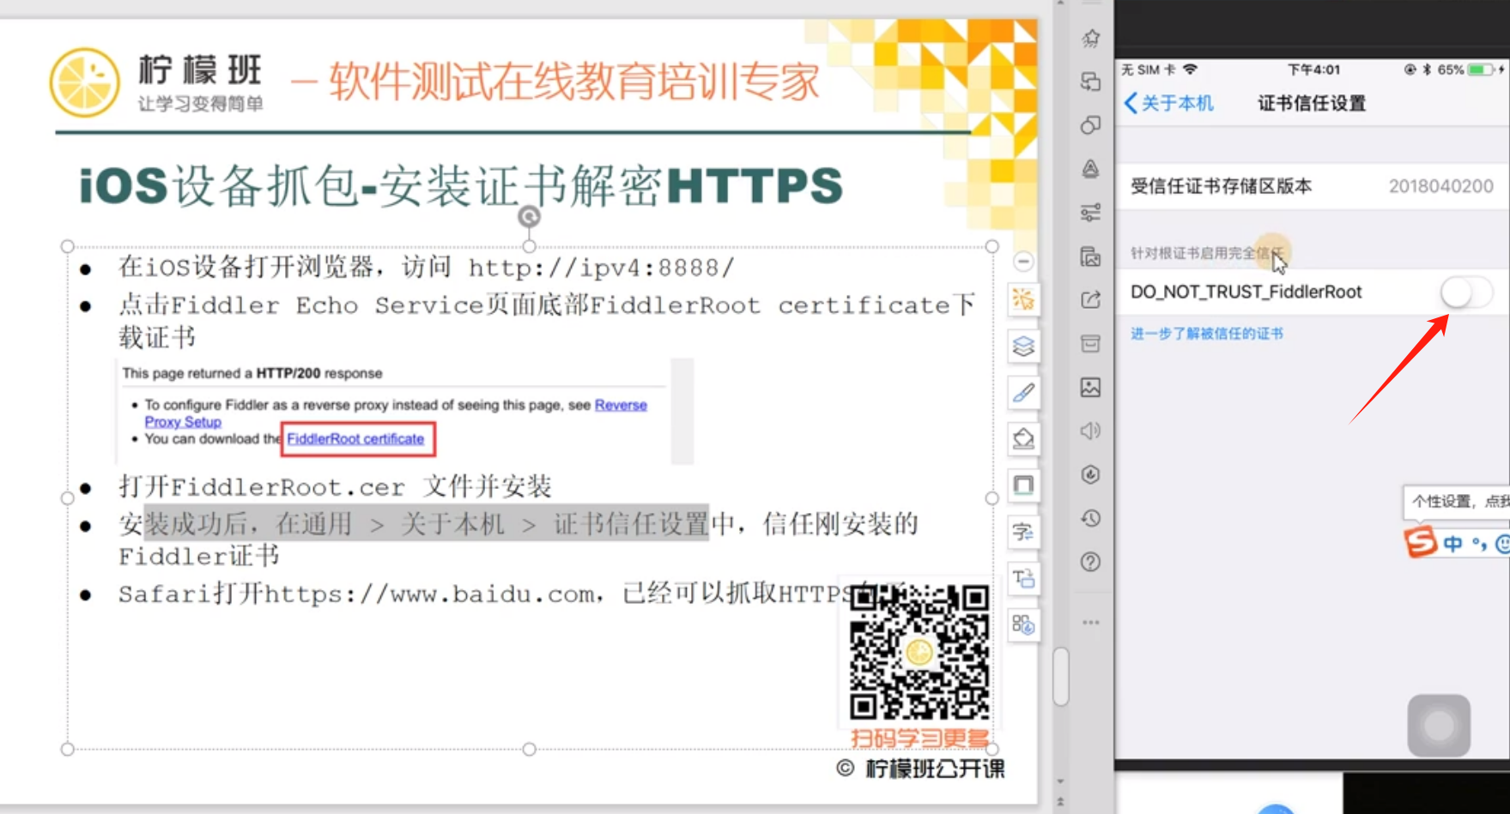
Task: Open 进一步了解被信任的证书 link
Action: pyautogui.click(x=1207, y=334)
